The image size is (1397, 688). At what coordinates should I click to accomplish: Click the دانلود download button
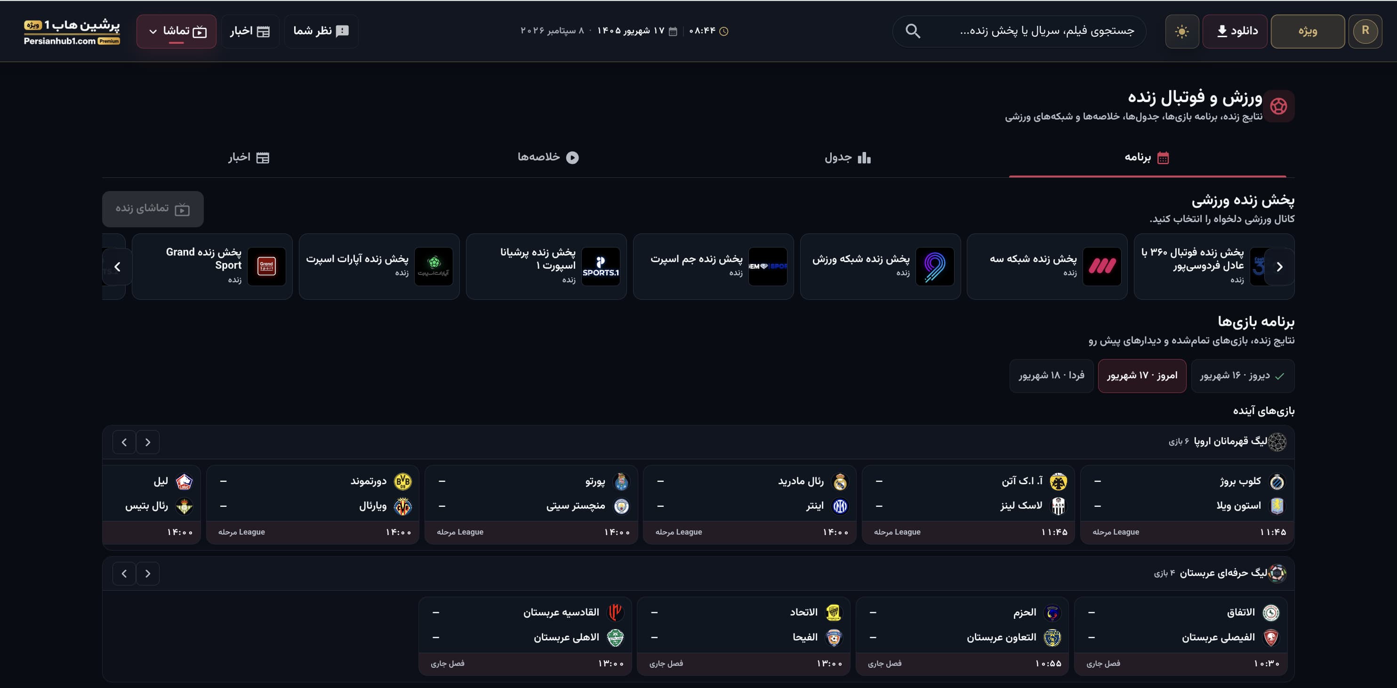1234,32
